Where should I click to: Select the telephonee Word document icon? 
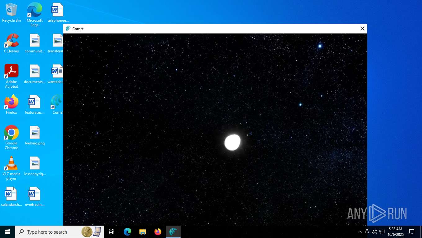tap(58, 13)
